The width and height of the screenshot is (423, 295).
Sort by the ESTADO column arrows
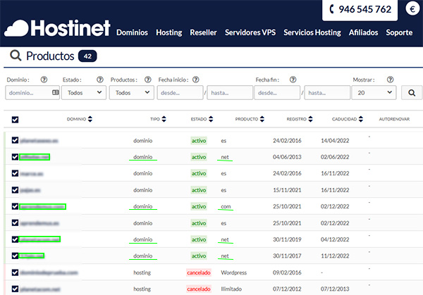point(211,119)
